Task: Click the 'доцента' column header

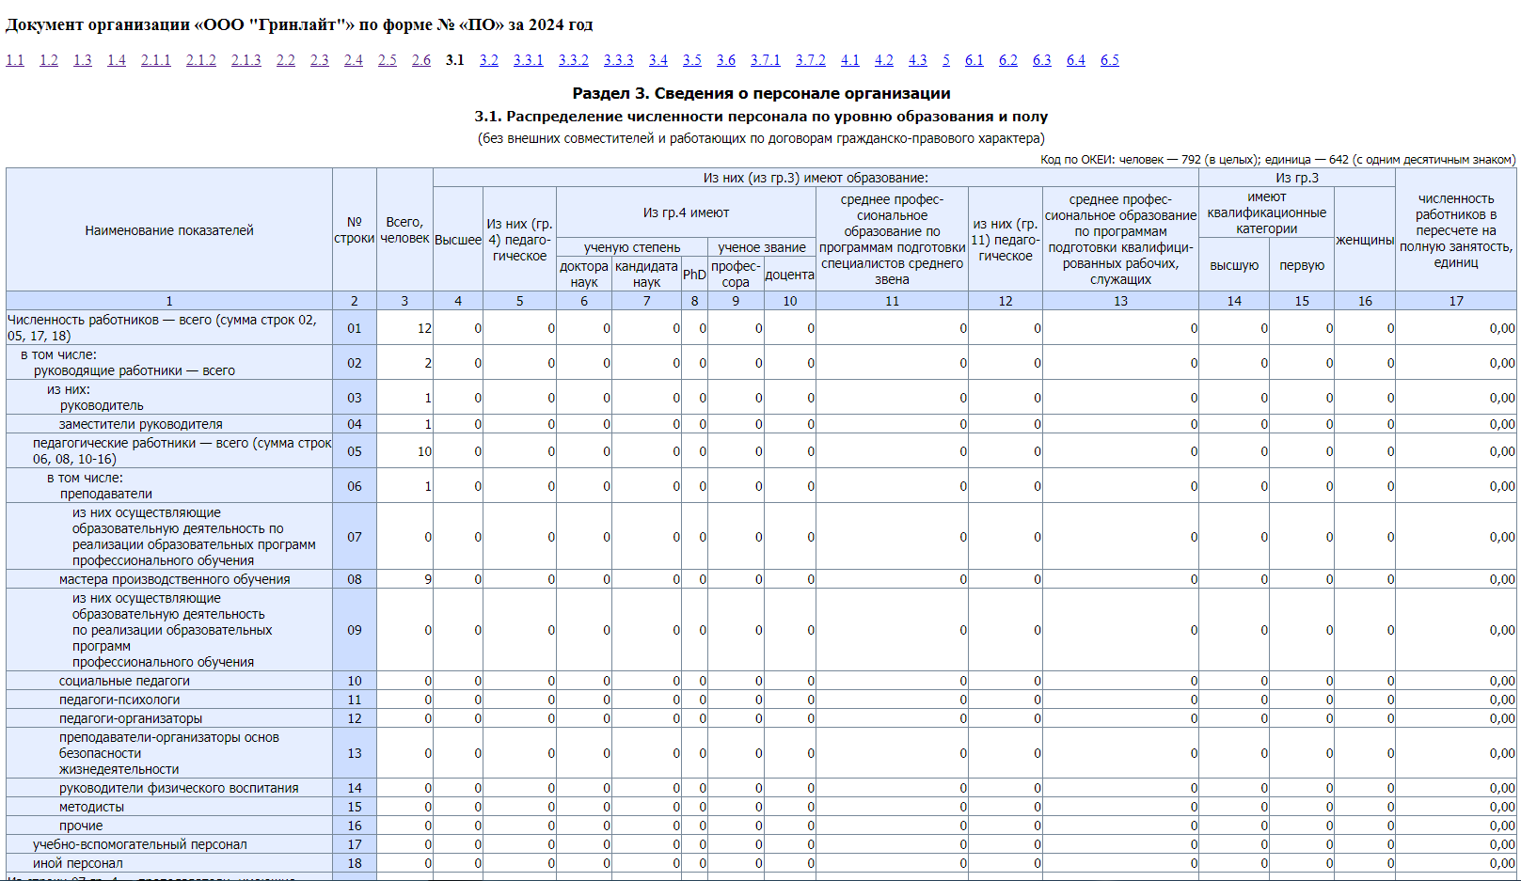Action: pyautogui.click(x=789, y=274)
